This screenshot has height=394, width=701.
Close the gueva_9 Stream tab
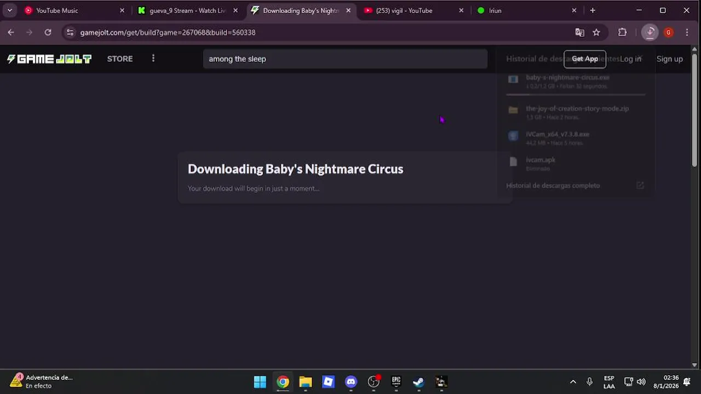point(235,10)
